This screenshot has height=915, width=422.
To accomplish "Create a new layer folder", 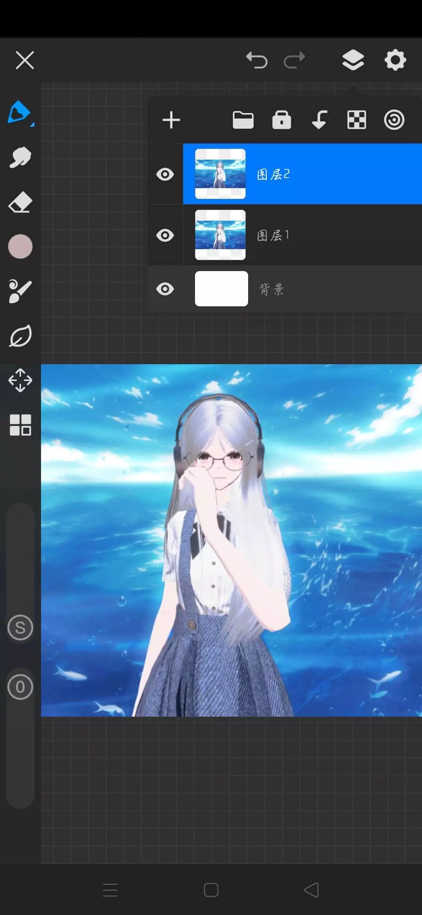I will point(243,120).
